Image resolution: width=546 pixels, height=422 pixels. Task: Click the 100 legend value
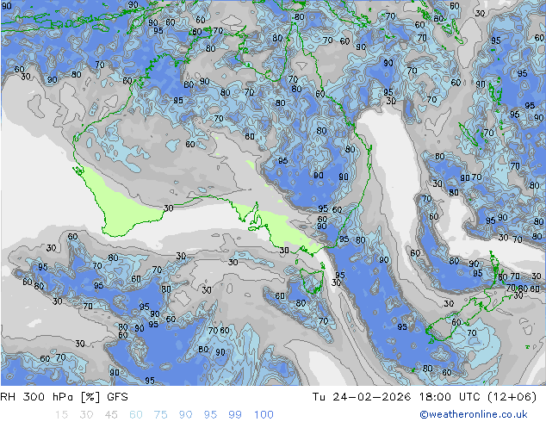264,415
